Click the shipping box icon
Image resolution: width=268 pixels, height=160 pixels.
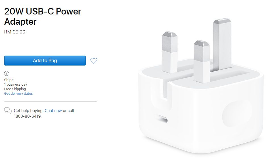point(7,73)
